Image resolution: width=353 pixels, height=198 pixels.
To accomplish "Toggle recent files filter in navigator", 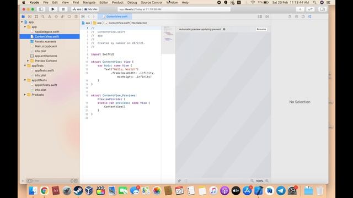I will 72,181.
